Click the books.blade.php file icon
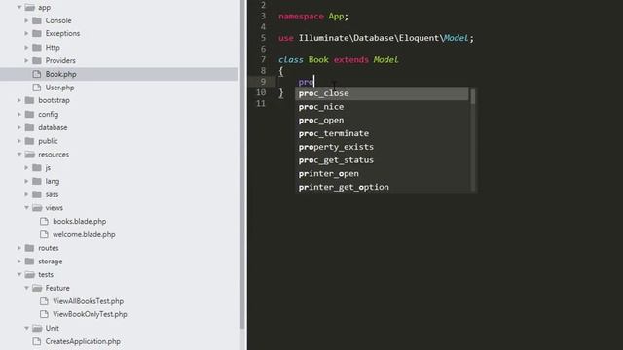 (x=45, y=221)
